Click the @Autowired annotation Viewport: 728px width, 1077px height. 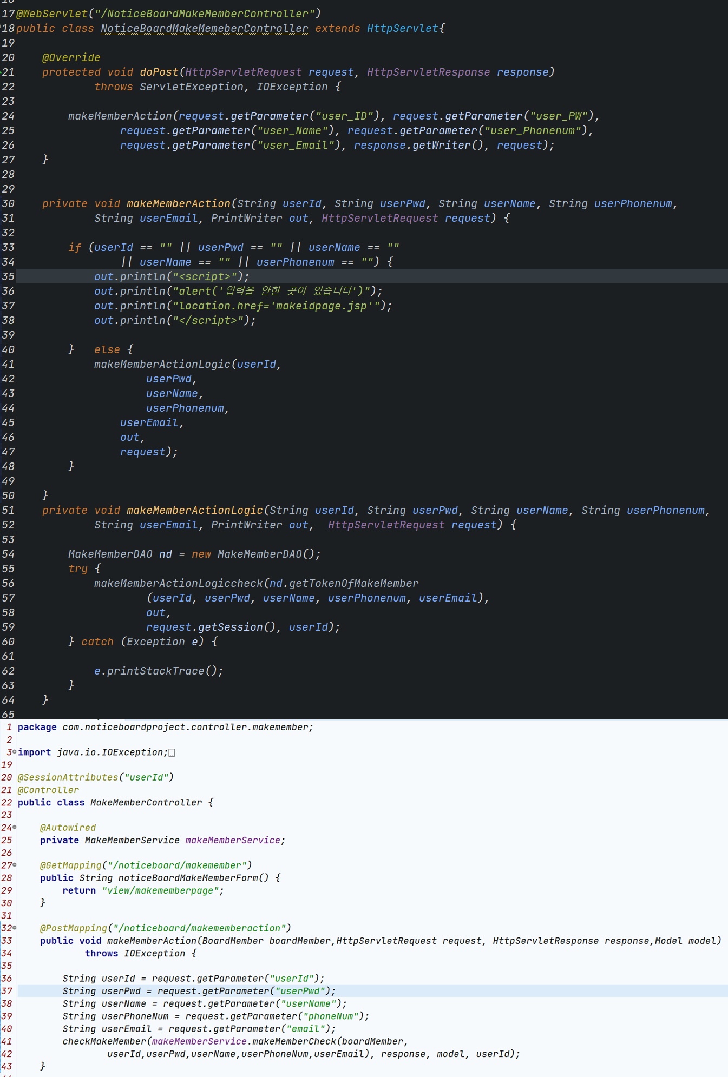[x=68, y=827]
